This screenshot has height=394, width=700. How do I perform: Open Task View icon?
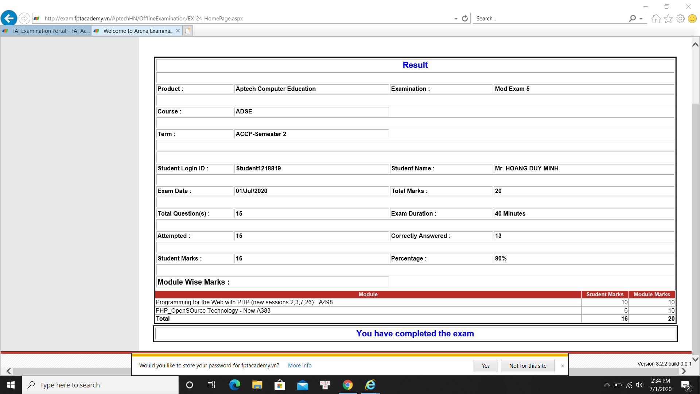[211, 385]
